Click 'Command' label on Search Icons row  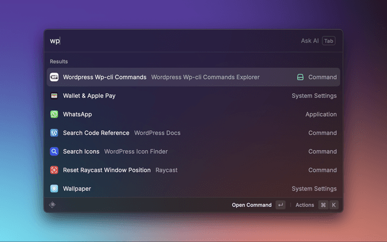pos(322,151)
